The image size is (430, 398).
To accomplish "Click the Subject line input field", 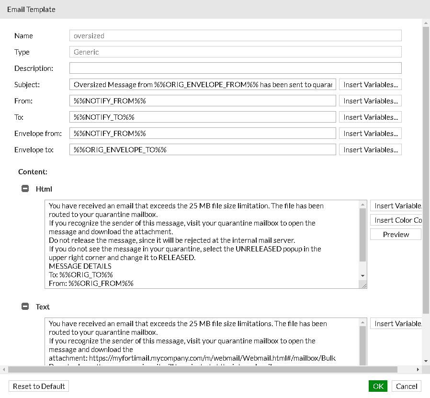I will (x=201, y=84).
